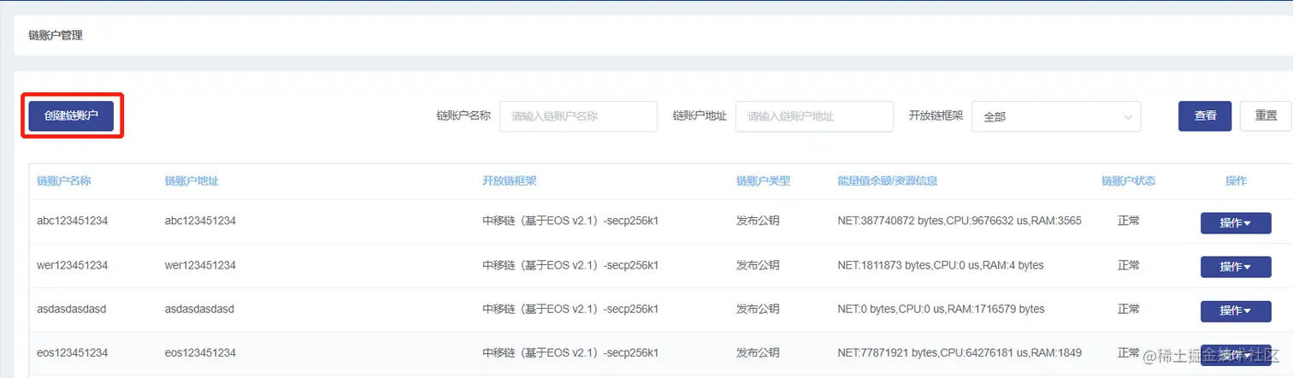Screen dimensions: 1293x378
Task: Open 操作 dropdown for wer123451234 row
Action: click(1236, 267)
